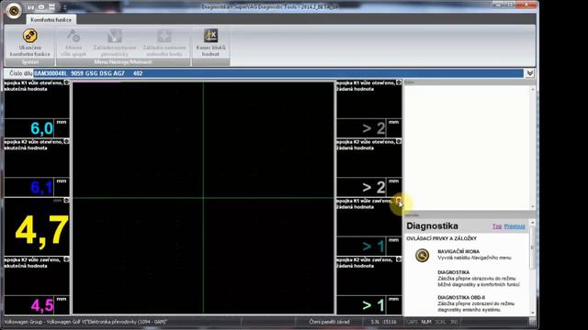Click Konec bloků hodnot icon

point(210,36)
